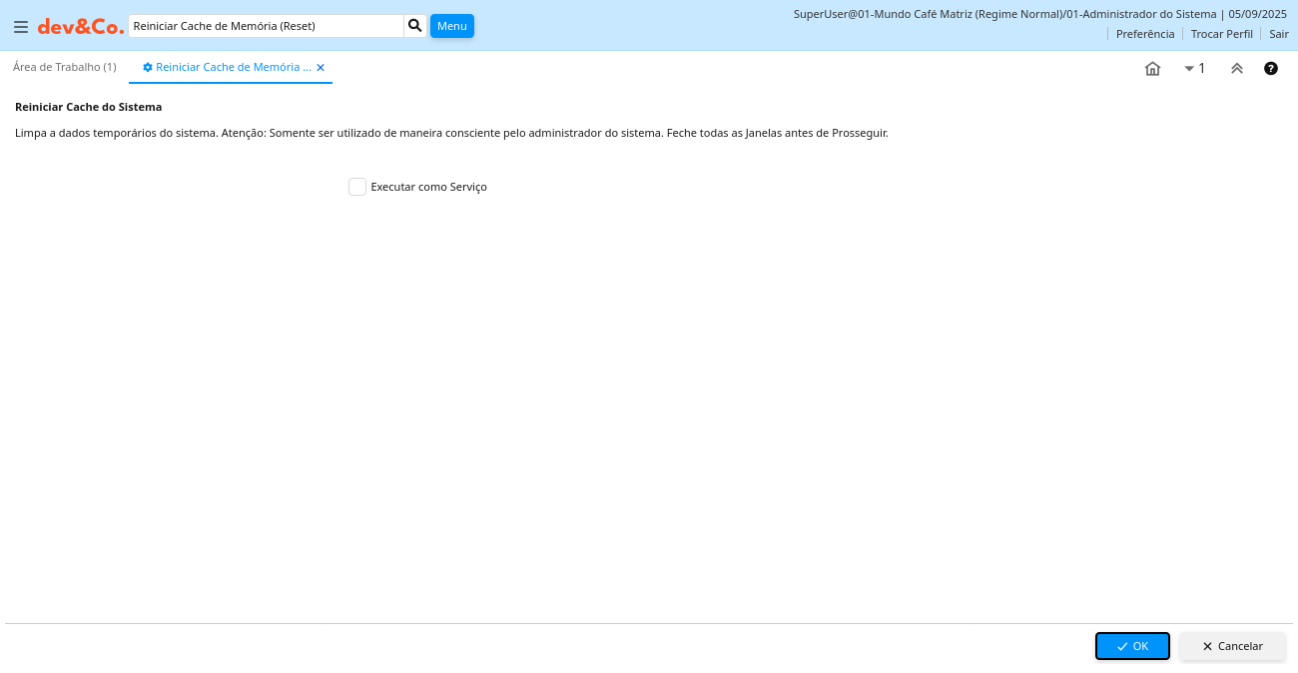Expand the open windows counter dropdown
Screen dimensions: 1298x673
(1195, 69)
